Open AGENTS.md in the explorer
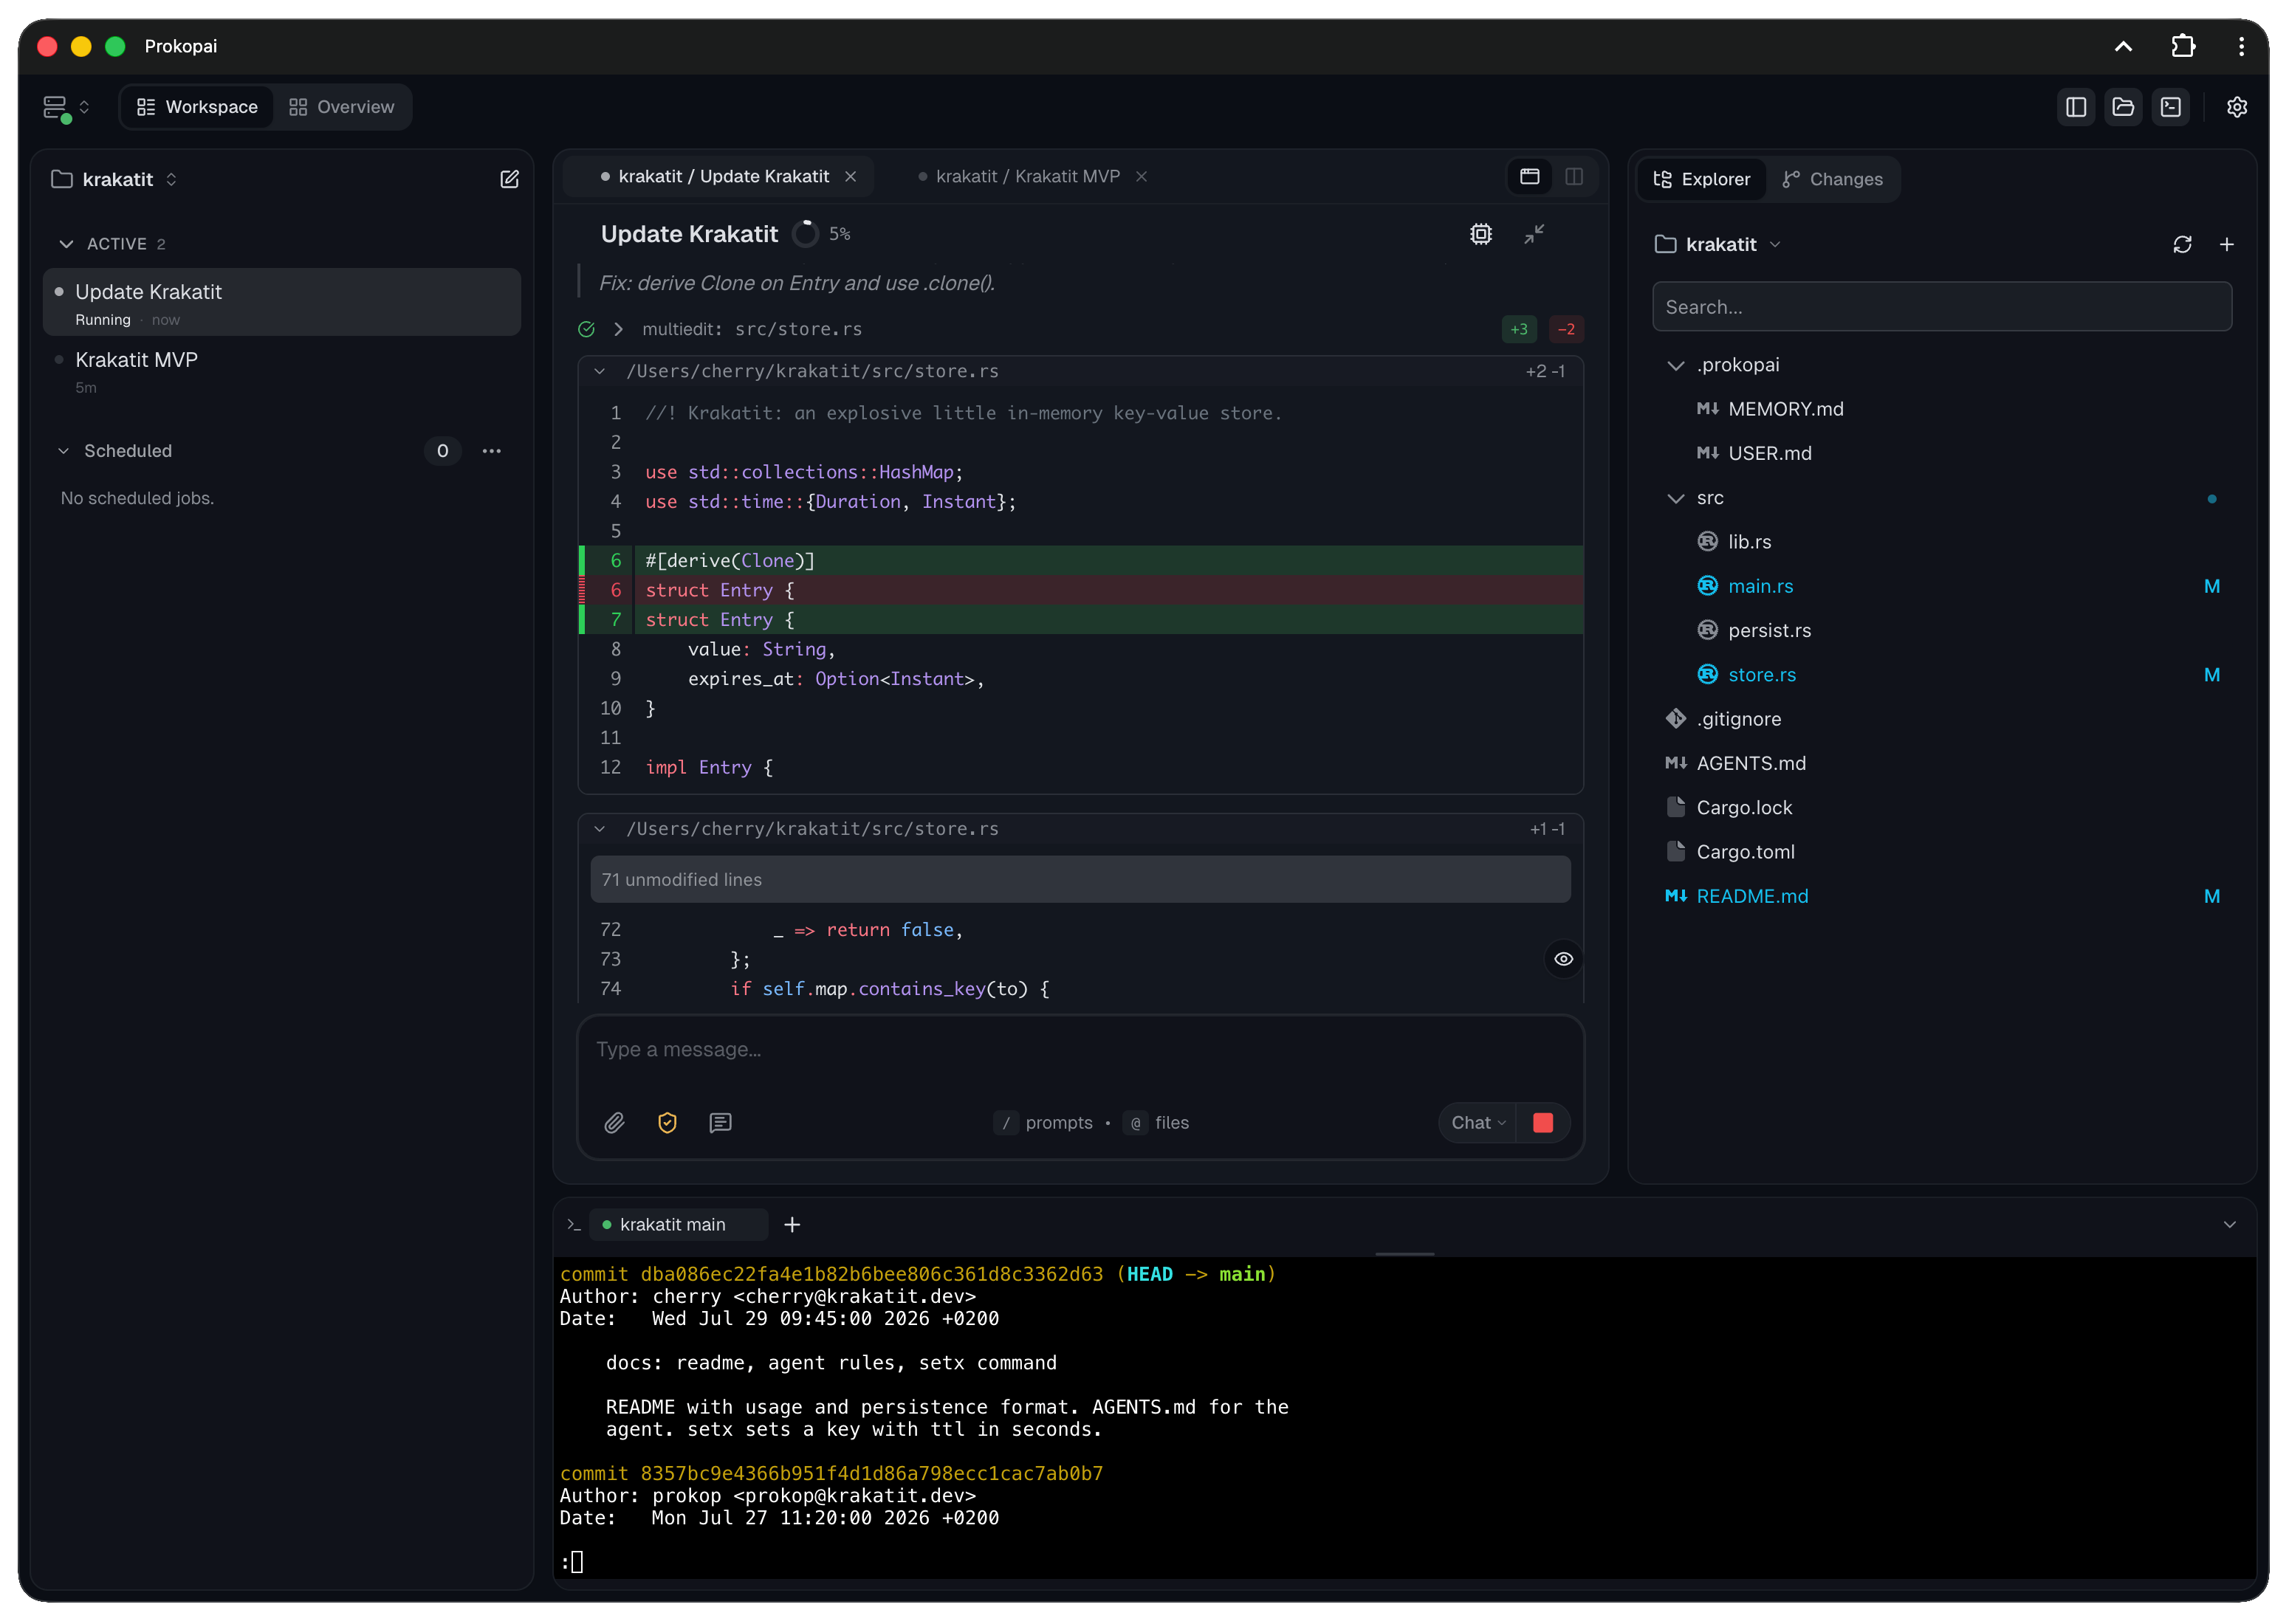The height and width of the screenshot is (1624, 2289). point(1750,763)
